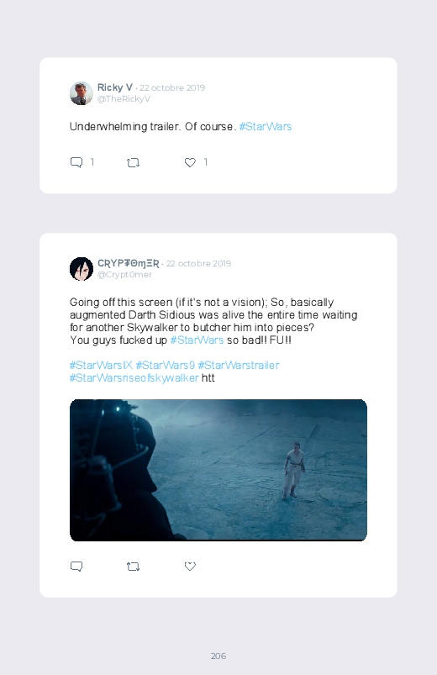437x675 pixels.
Task: Like the Crypt0mer tweet
Action: pyautogui.click(x=190, y=566)
